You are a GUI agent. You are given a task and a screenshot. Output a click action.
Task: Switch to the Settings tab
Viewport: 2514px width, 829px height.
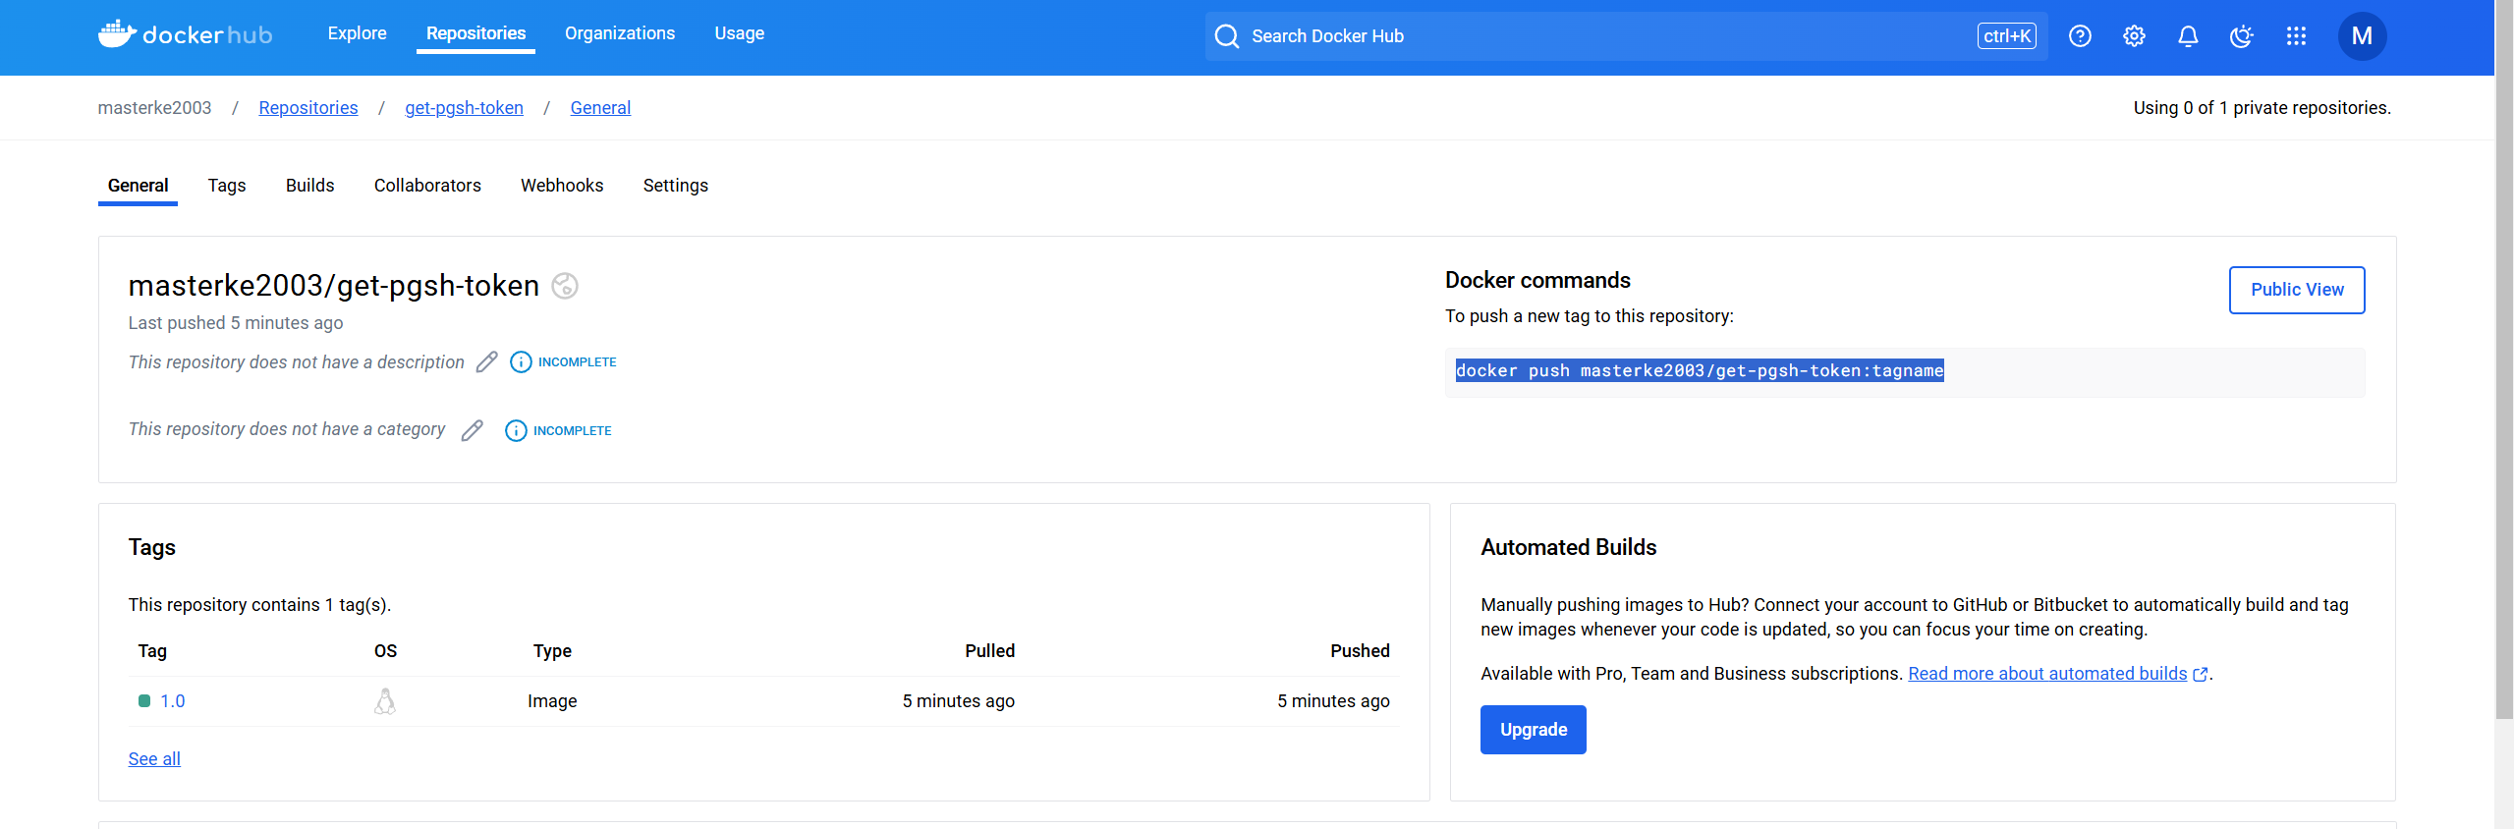tap(676, 186)
